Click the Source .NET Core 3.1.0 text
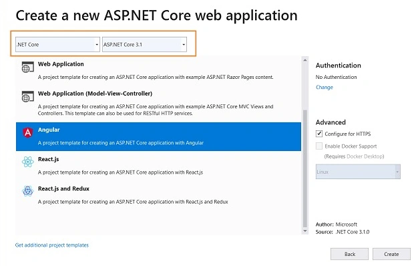Image resolution: width=418 pixels, height=266 pixels. pyautogui.click(x=343, y=232)
